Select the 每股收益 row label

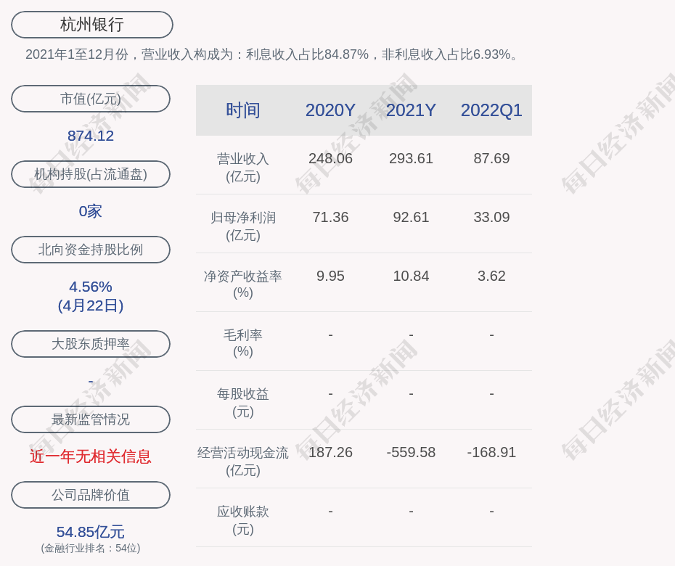(243, 403)
